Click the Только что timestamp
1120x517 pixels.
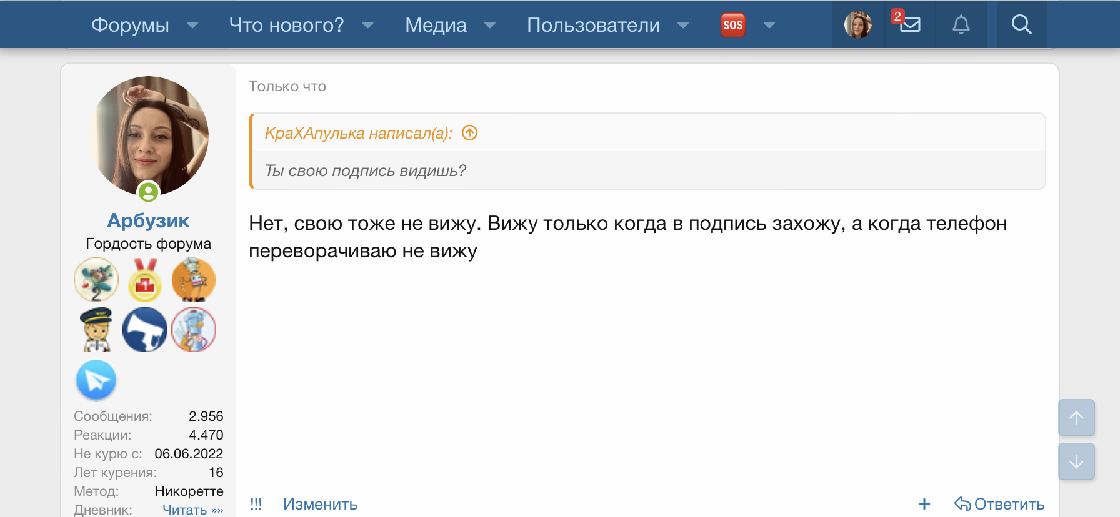pos(287,86)
